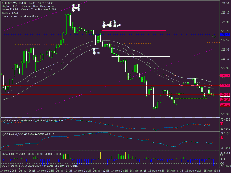Image resolution: width=231 pixels, height=173 pixels.
Task: Click the 126.35 value on the price scale
Action: point(225,4)
